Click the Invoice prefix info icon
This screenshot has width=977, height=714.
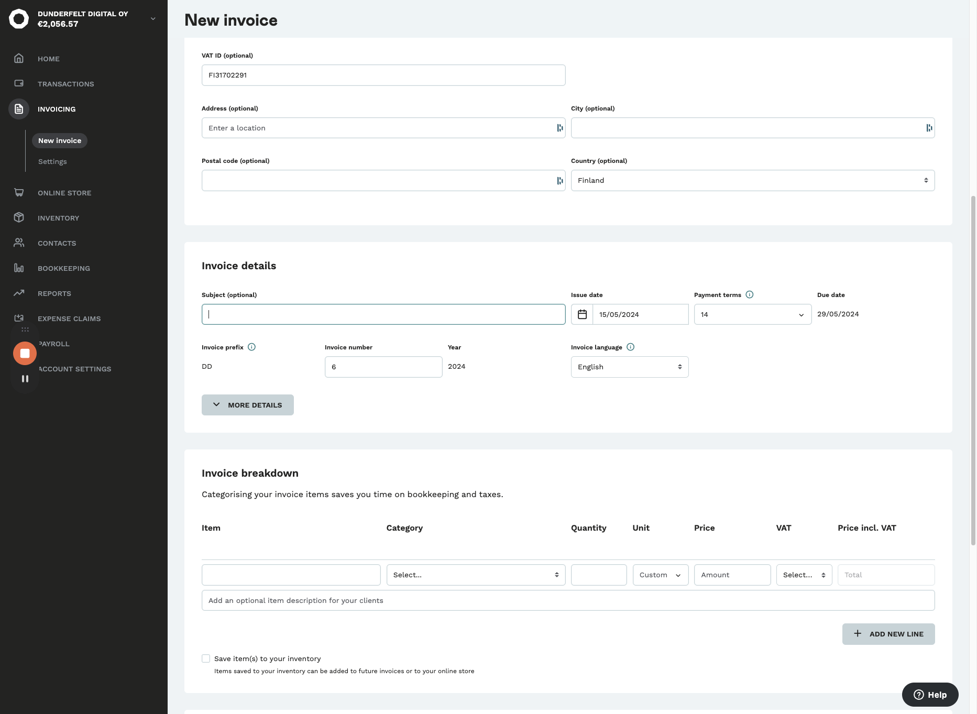coord(251,347)
